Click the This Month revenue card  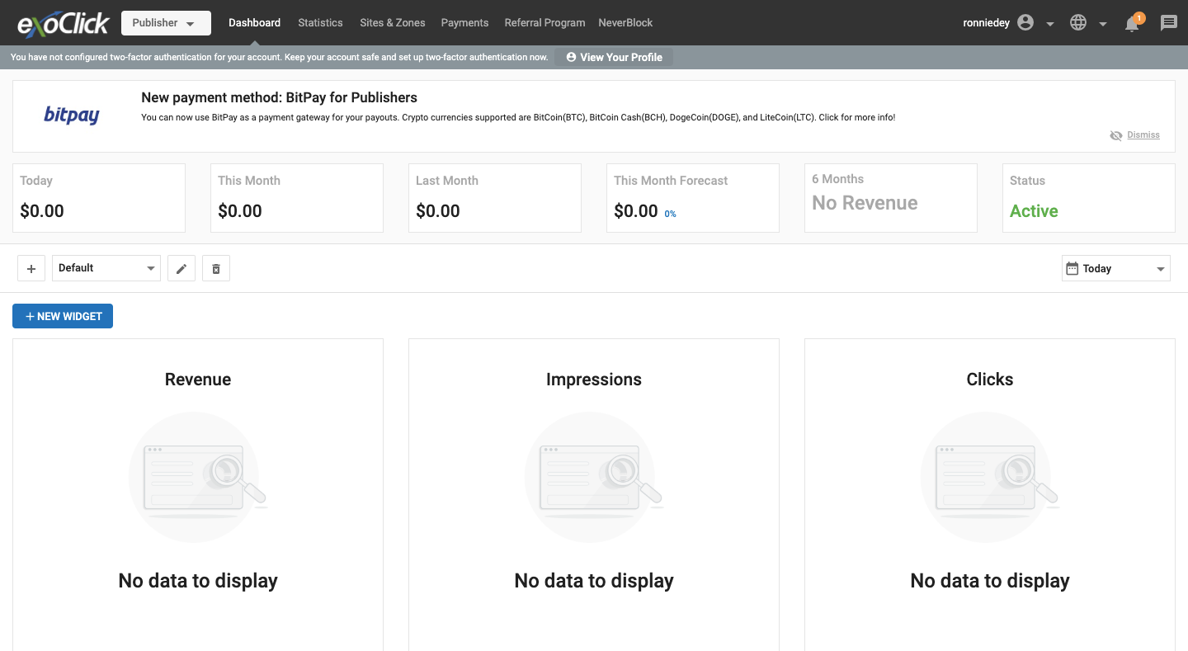[x=297, y=198]
